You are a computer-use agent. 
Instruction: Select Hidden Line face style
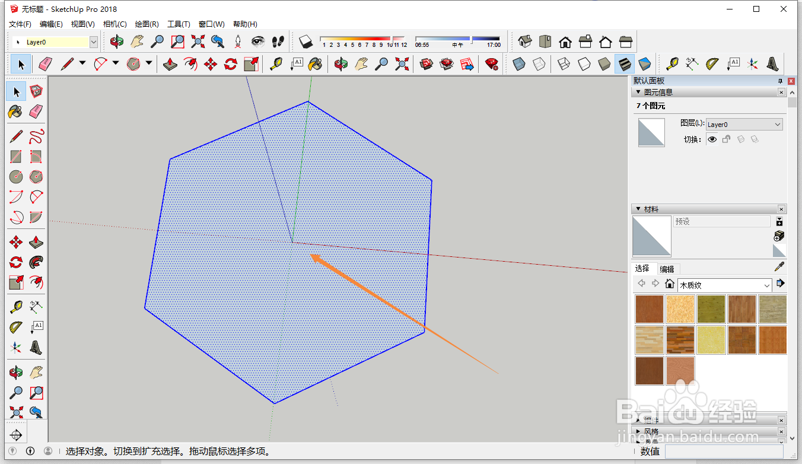tap(584, 63)
